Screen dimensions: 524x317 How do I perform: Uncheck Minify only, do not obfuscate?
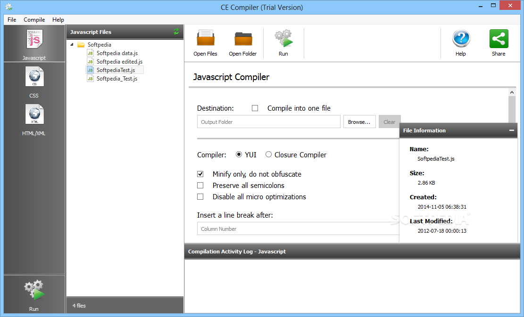pyautogui.click(x=200, y=174)
